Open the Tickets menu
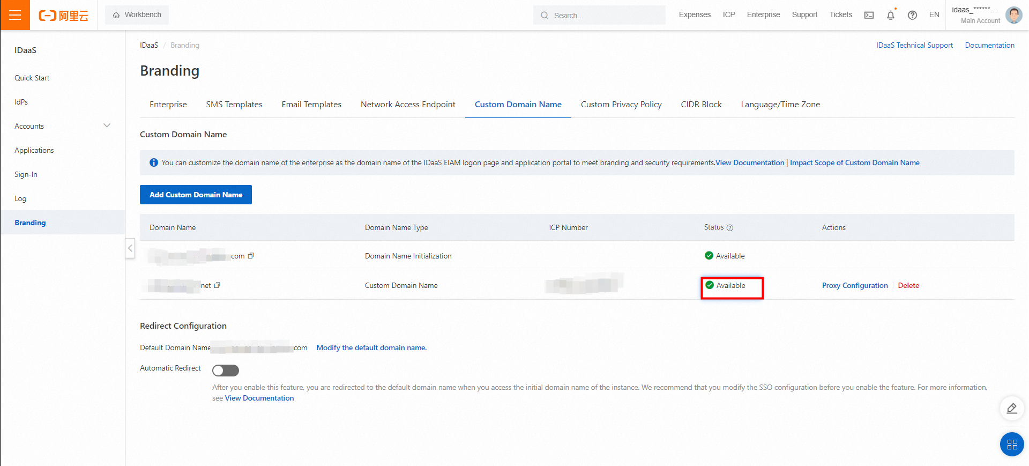This screenshot has width=1029, height=466. pos(840,14)
